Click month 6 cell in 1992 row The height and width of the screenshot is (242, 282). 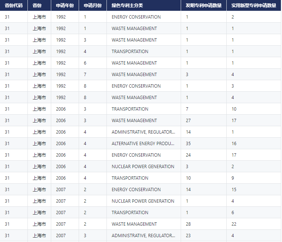point(93,63)
